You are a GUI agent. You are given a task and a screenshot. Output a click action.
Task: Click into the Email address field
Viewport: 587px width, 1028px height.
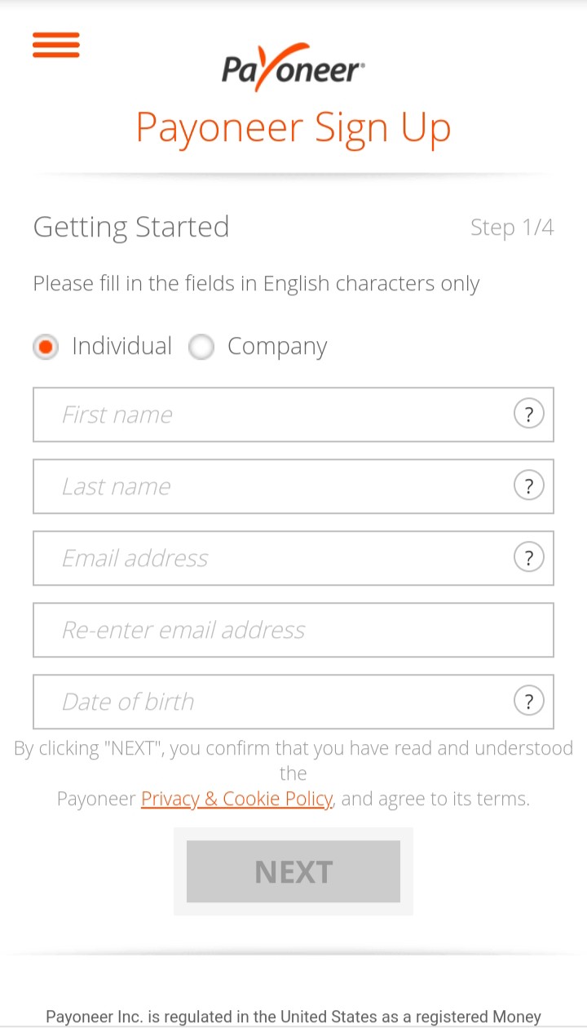pyautogui.click(x=269, y=558)
